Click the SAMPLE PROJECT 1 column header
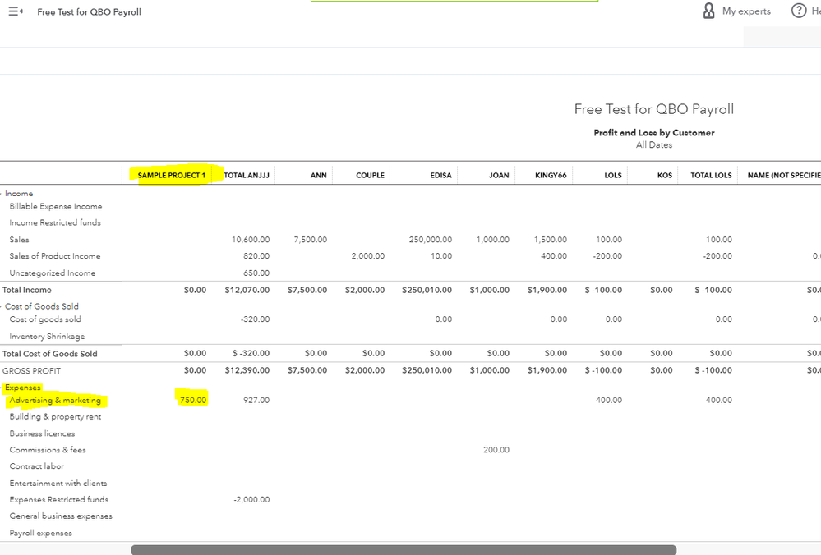This screenshot has width=821, height=555. (172, 175)
